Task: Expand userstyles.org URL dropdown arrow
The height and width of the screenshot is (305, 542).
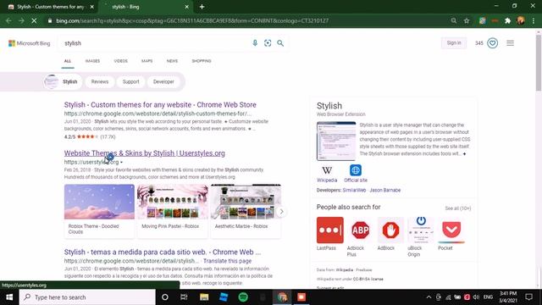Action: click(121, 162)
